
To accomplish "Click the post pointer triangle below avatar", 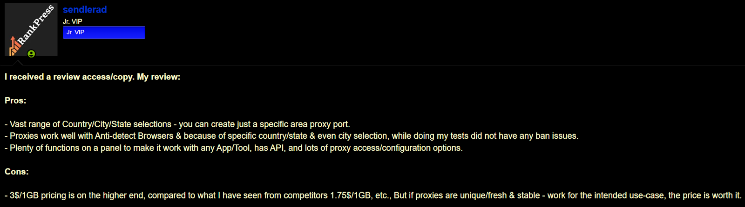I will click(x=17, y=62).
